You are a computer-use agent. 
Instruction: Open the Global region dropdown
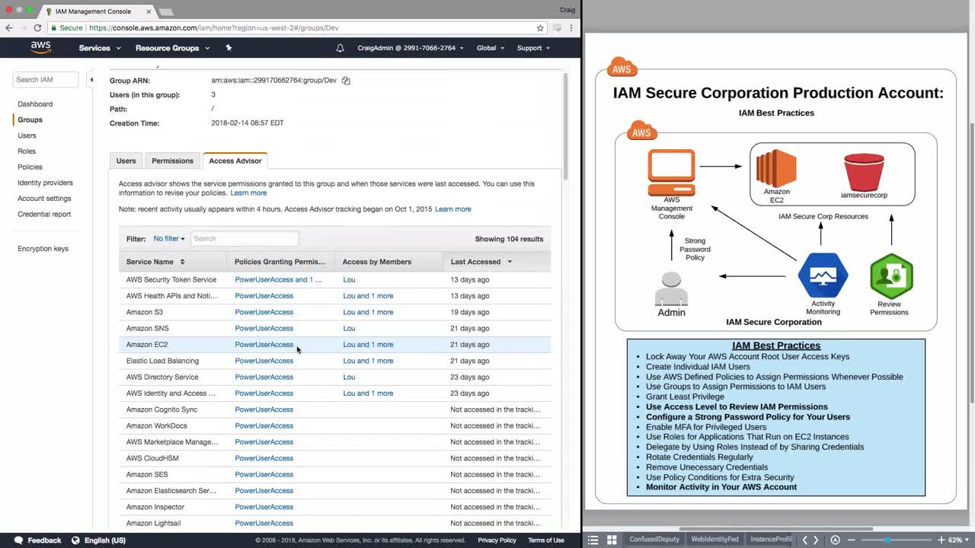click(x=491, y=48)
